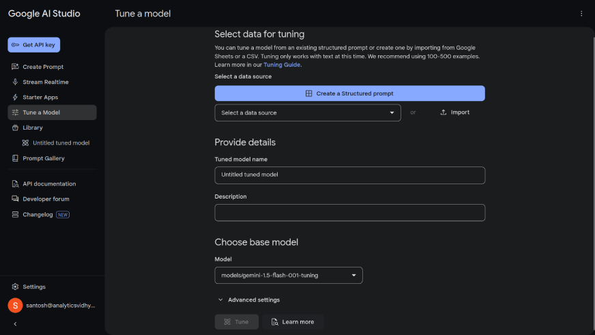Click the arrow of the gemini model dropdown
Image resolution: width=595 pixels, height=335 pixels.
[x=353, y=276]
